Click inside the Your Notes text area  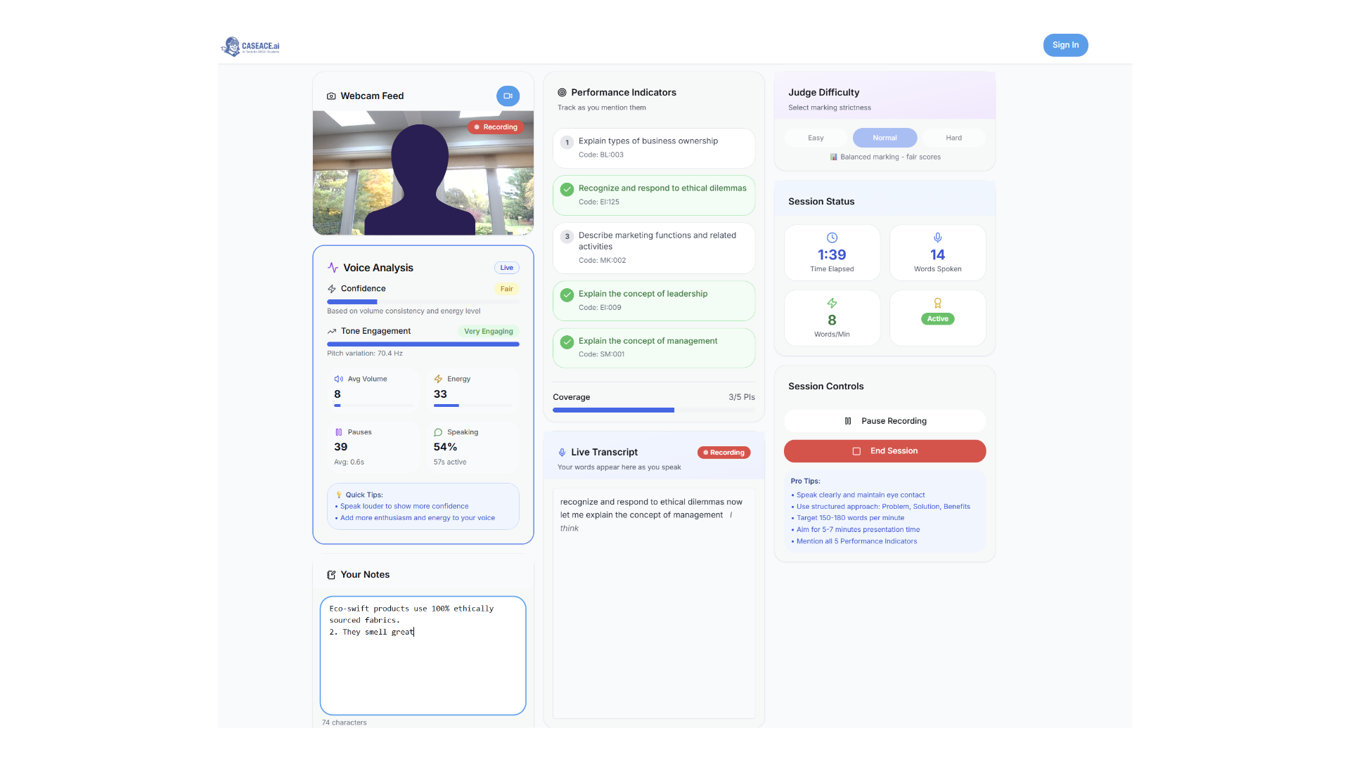(x=423, y=655)
